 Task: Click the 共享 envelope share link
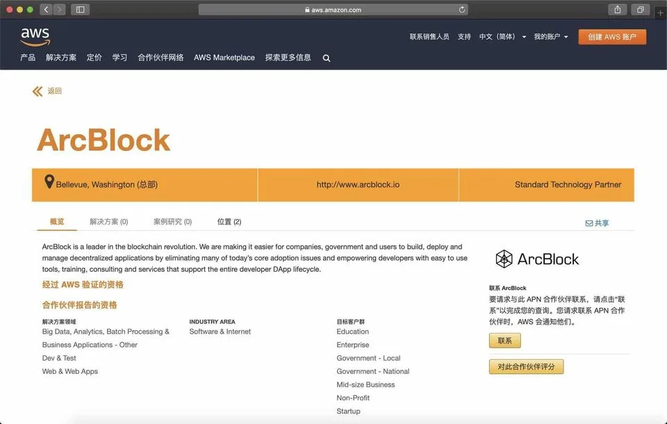pos(598,223)
